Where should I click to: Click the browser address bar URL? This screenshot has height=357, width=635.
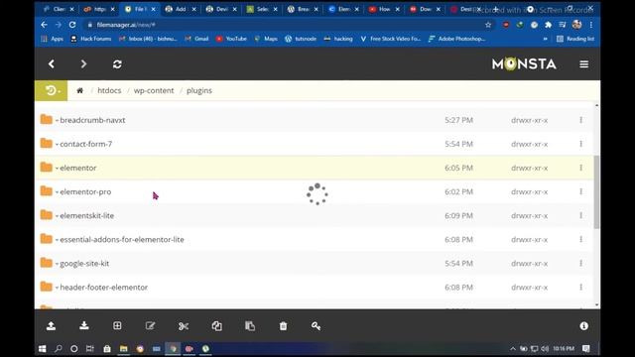click(126, 25)
